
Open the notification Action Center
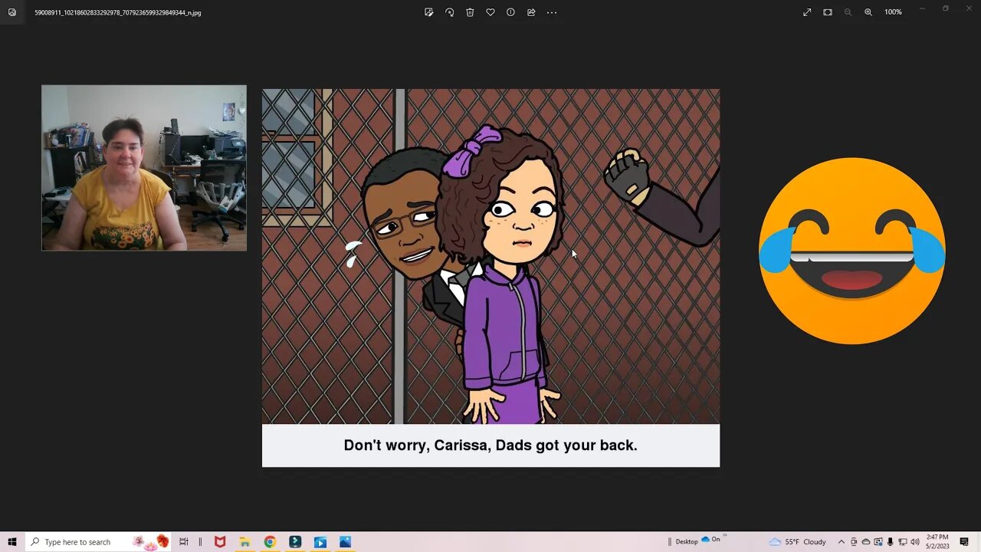[964, 542]
